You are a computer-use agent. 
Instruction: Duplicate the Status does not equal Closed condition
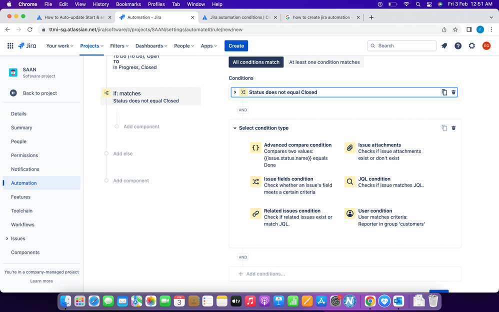(x=444, y=92)
